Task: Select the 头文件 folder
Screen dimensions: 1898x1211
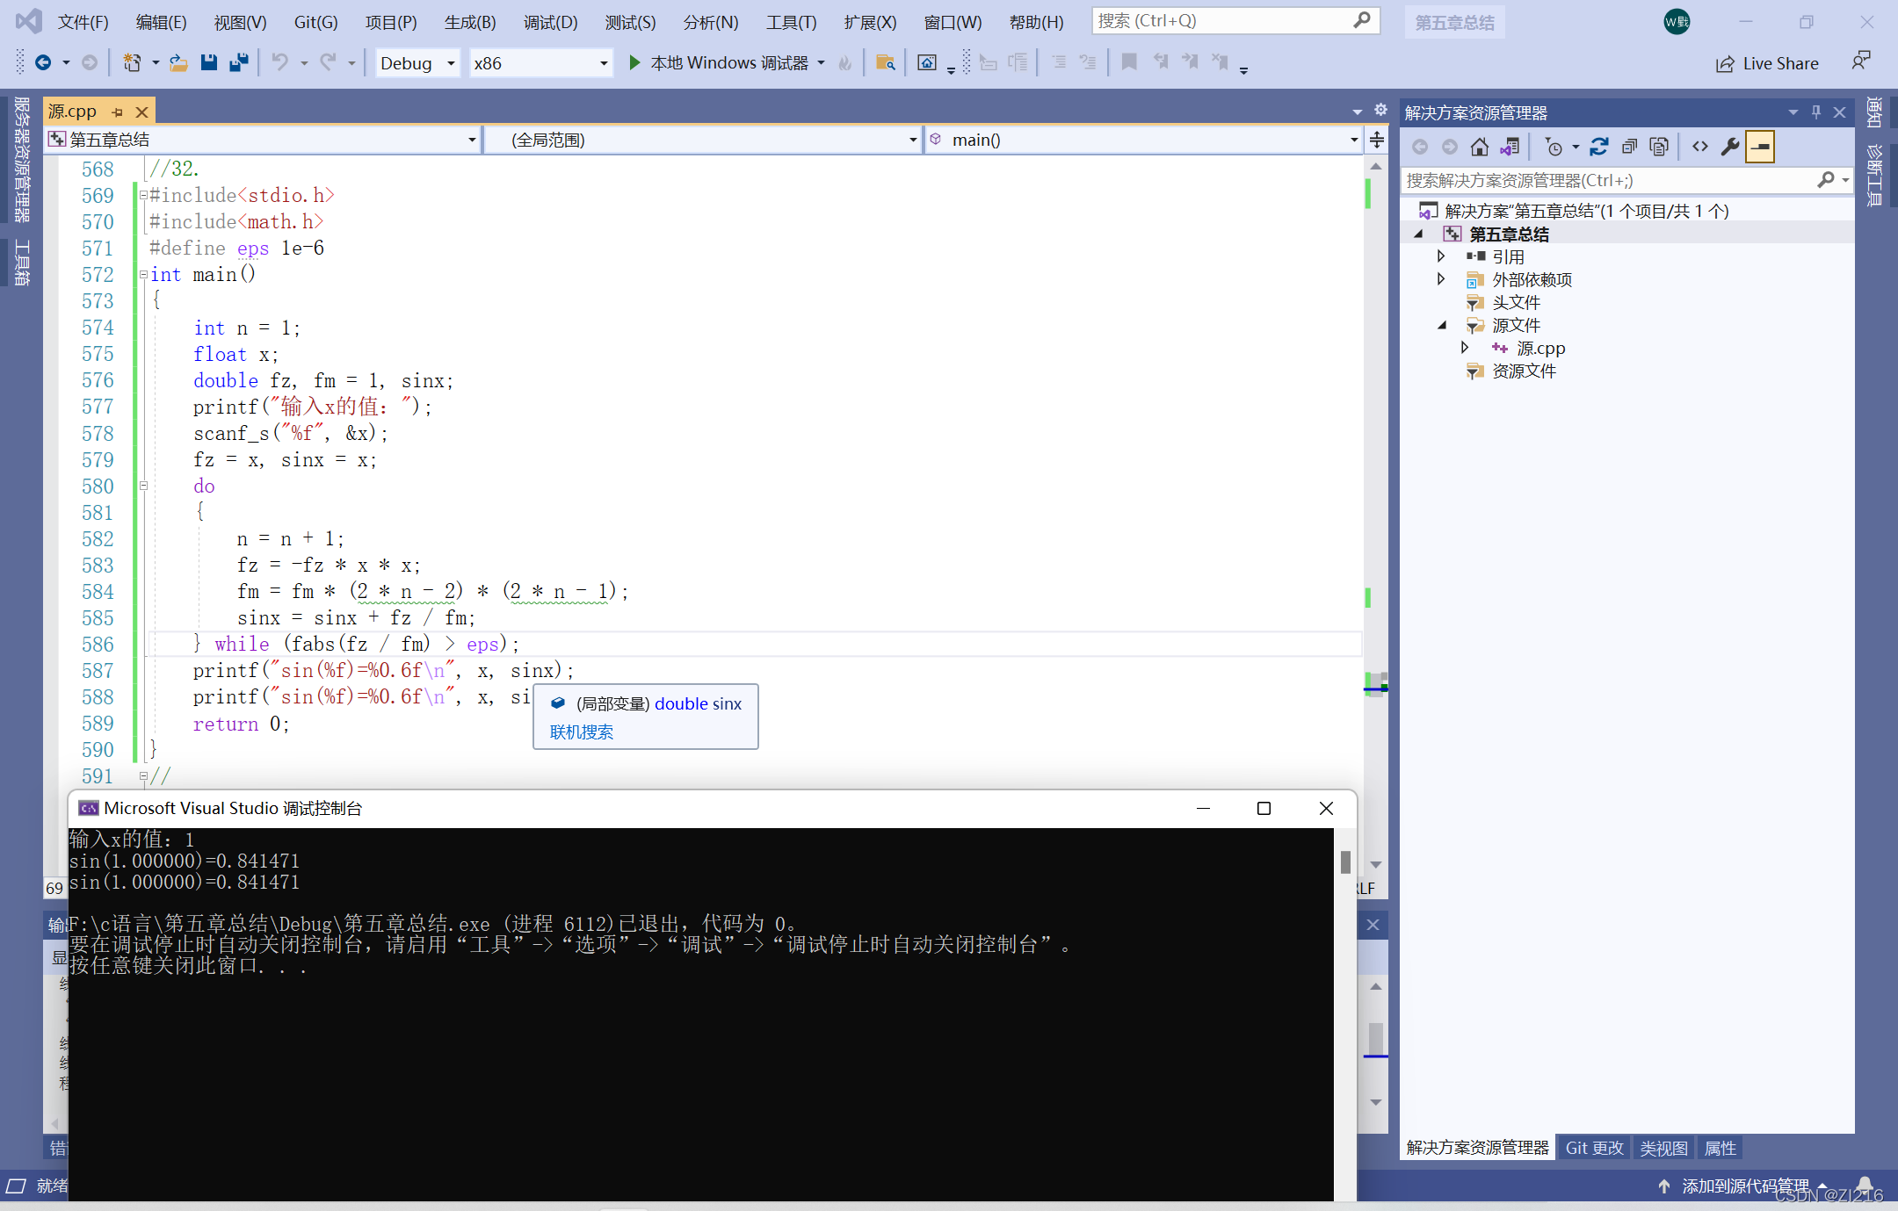Action: pos(1516,302)
